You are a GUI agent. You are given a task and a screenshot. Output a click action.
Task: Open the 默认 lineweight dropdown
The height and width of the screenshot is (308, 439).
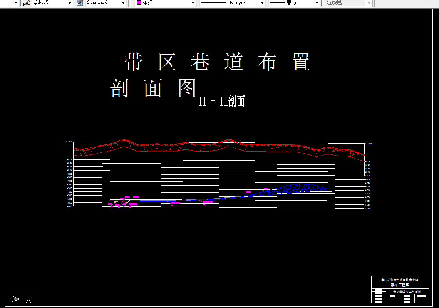[x=316, y=2]
